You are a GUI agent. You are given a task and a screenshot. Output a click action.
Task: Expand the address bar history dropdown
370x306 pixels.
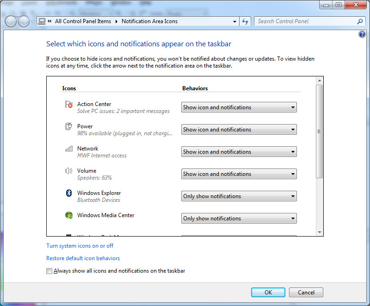(234, 21)
